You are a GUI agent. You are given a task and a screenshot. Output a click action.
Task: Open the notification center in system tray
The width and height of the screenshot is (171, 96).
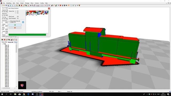click(x=168, y=94)
